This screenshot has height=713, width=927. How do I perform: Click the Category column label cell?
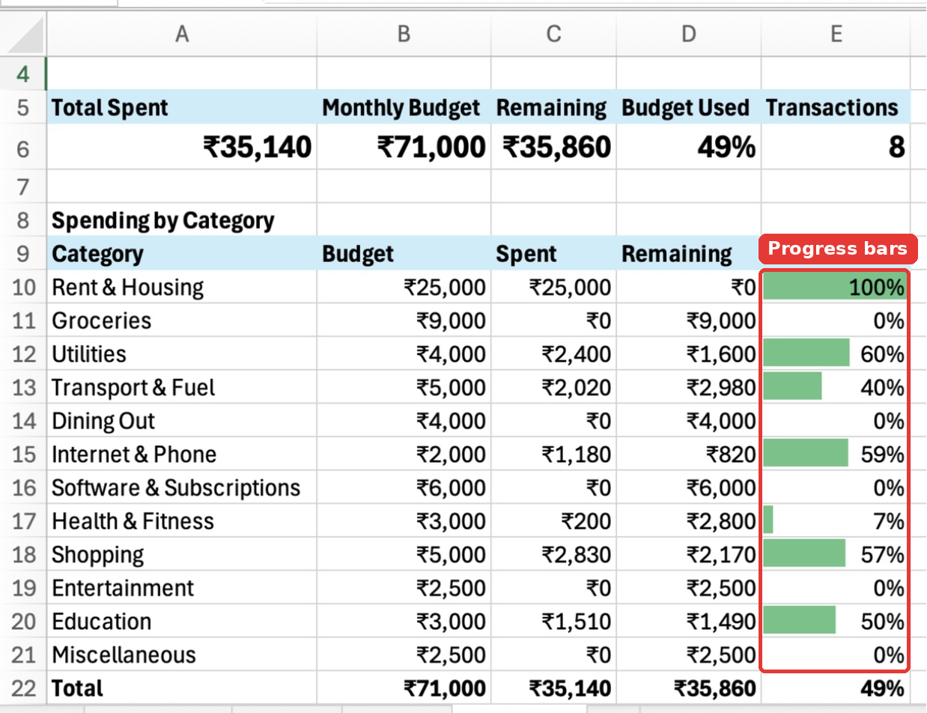tap(182, 253)
